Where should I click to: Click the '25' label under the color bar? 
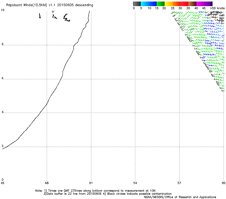tap(172, 8)
